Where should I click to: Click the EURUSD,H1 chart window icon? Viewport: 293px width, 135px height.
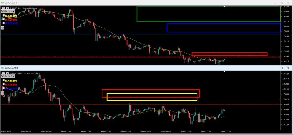pos(3,3)
